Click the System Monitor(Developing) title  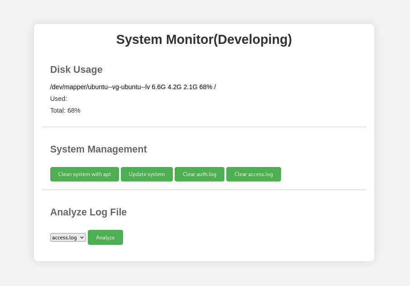click(x=204, y=39)
